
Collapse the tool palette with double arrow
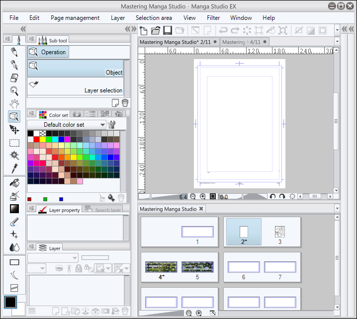[23, 29]
